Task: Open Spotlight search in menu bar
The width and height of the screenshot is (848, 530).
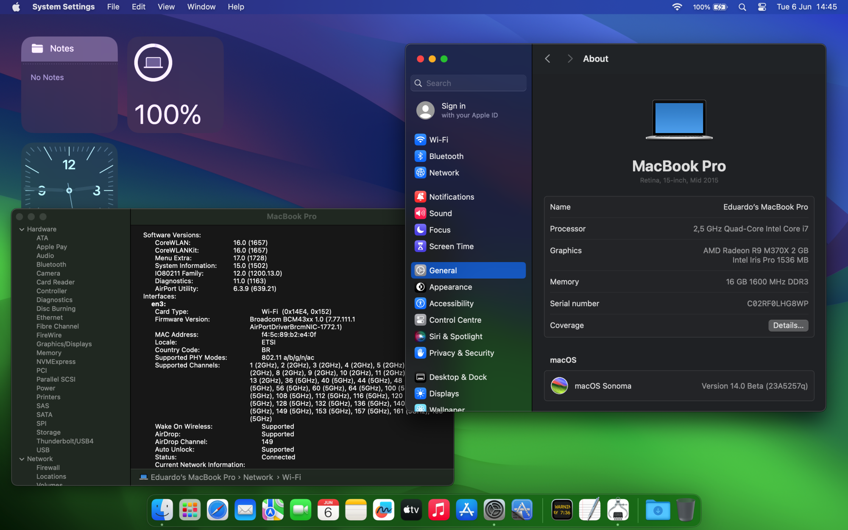Action: click(742, 7)
